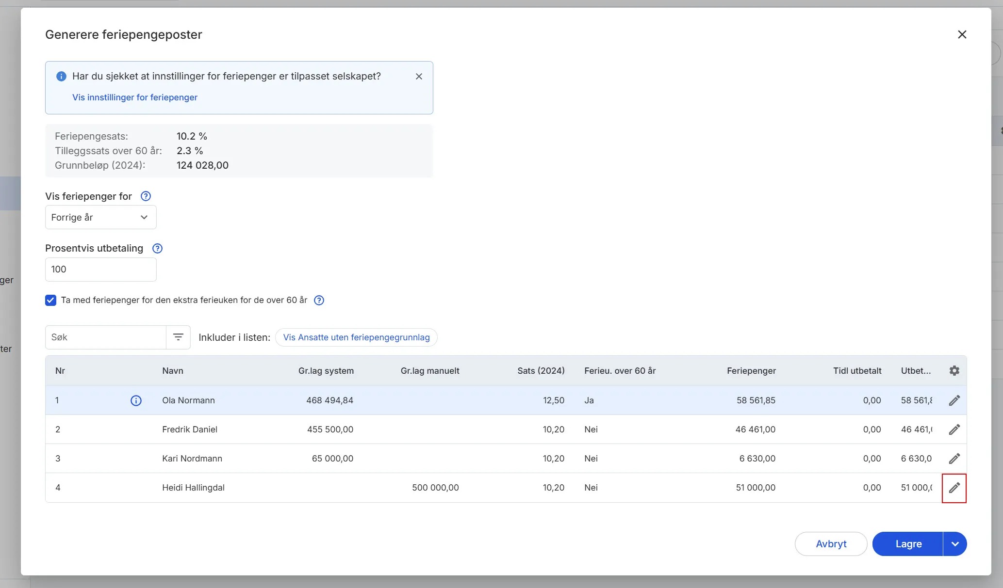The height and width of the screenshot is (588, 1003).
Task: Show help for Prosentvis utbetaling
Action: coord(157,248)
